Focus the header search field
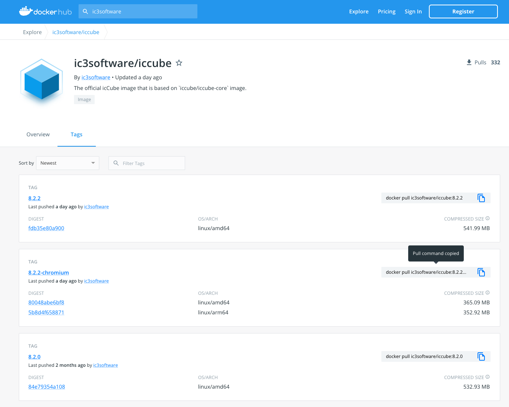The image size is (509, 407). tap(138, 11)
